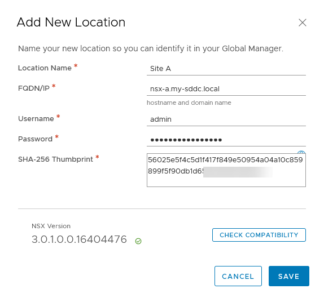
Task: Click the hostname and domain name hint
Action: coord(189,103)
